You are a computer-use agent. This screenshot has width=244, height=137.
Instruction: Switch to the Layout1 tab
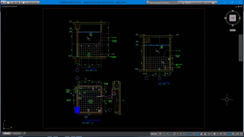pos(17,133)
